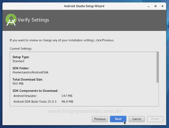This screenshot has width=169, height=128.
Task: Select the '955 MB' value
Action: [18, 84]
